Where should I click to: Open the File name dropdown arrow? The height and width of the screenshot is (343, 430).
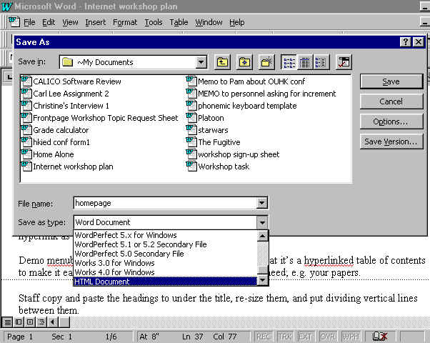pyautogui.click(x=262, y=204)
